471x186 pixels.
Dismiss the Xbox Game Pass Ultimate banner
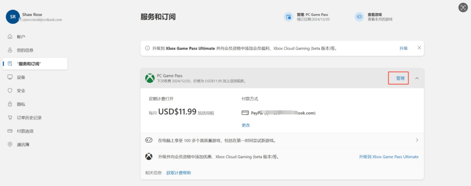pos(419,48)
